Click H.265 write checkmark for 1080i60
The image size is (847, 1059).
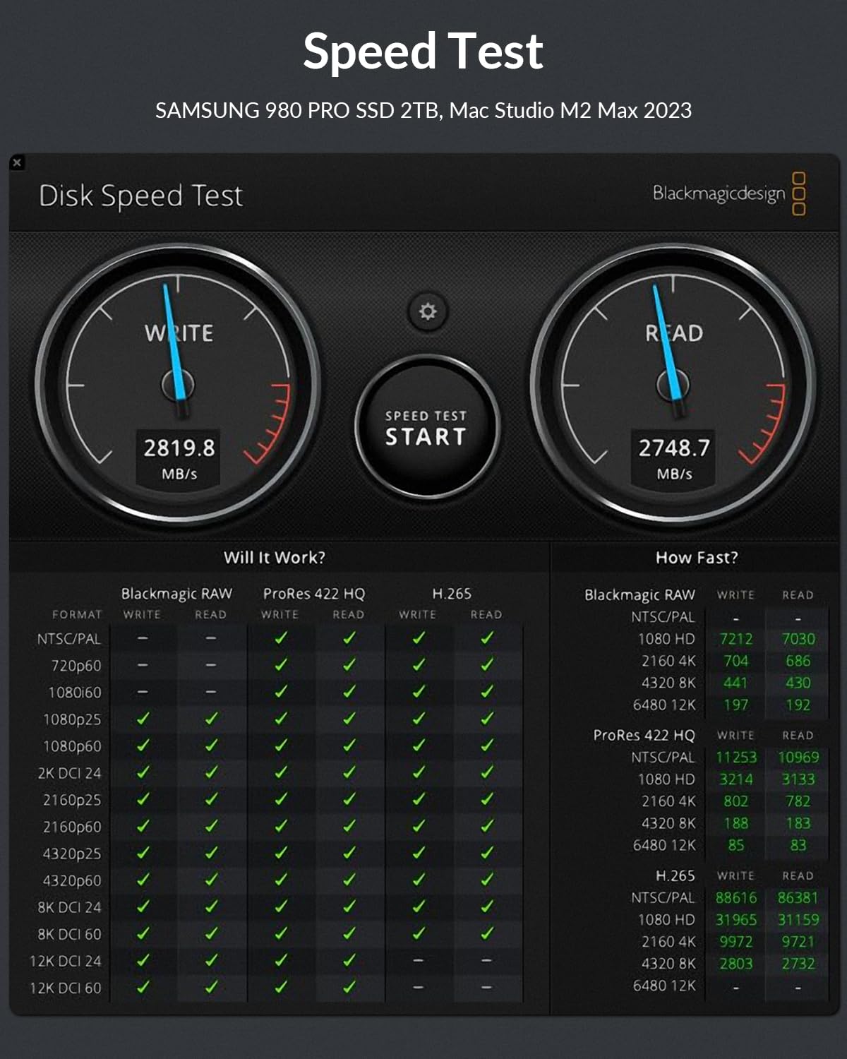click(x=419, y=692)
